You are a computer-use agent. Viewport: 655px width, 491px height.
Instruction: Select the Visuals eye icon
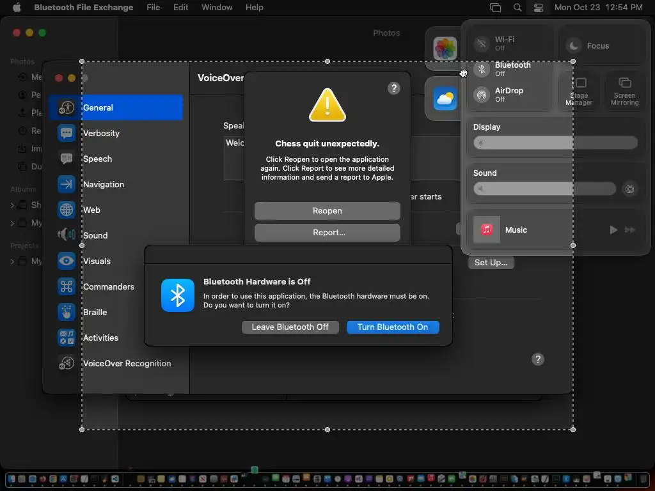(67, 261)
